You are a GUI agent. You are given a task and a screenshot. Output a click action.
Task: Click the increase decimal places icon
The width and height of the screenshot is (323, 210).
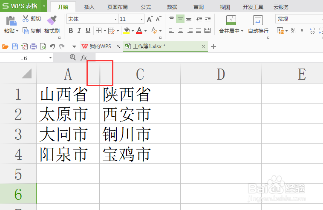point(312,31)
